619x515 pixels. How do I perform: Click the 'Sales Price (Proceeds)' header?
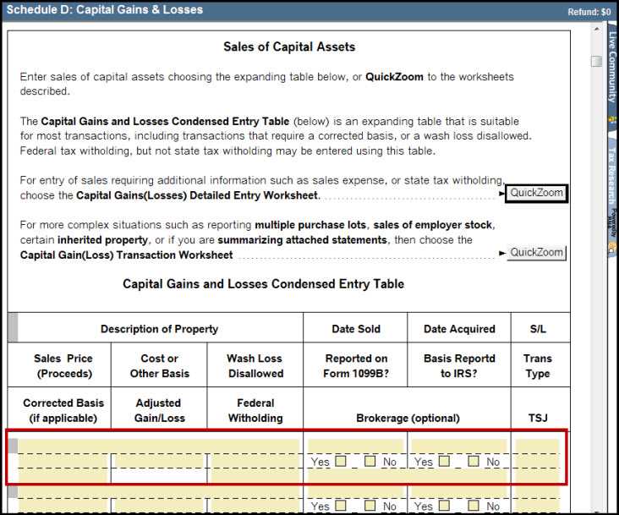63,366
